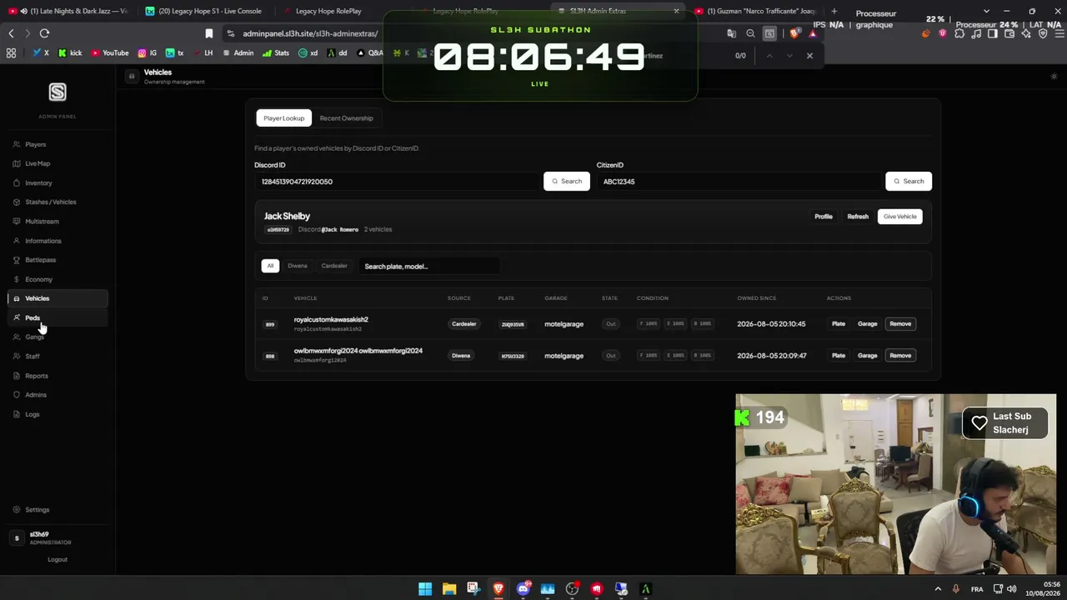This screenshot has height=600, width=1067.
Task: Close the find-in-page bar
Action: pos(809,56)
